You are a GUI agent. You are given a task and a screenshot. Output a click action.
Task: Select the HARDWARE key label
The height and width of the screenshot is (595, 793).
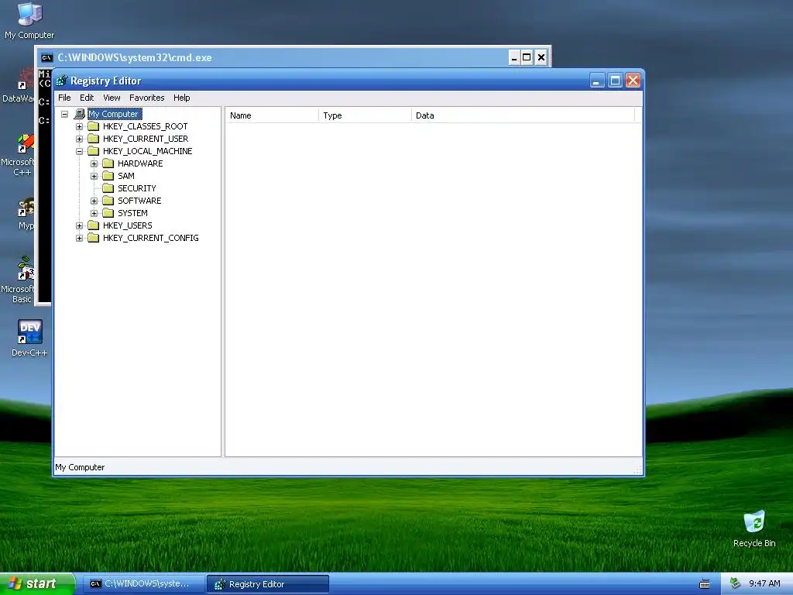140,163
